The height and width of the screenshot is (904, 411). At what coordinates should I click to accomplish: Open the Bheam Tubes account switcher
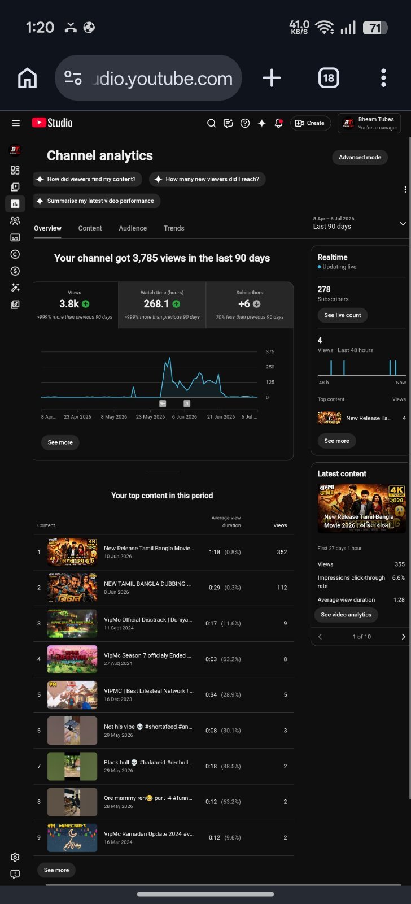click(369, 123)
